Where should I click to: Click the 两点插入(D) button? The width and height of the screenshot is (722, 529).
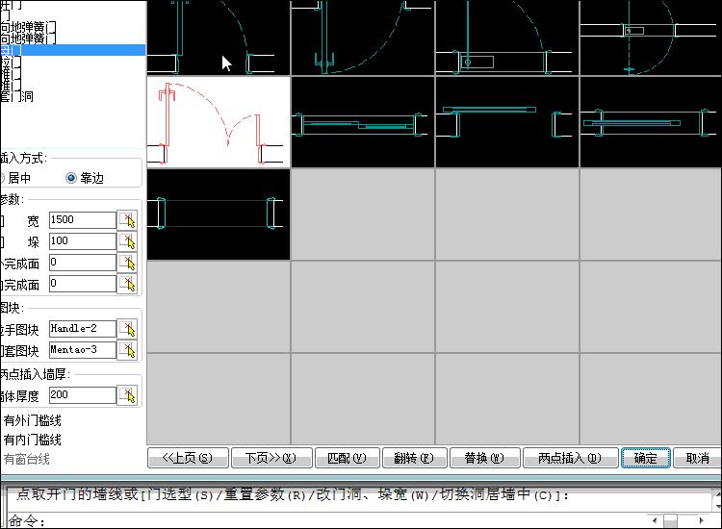569,458
